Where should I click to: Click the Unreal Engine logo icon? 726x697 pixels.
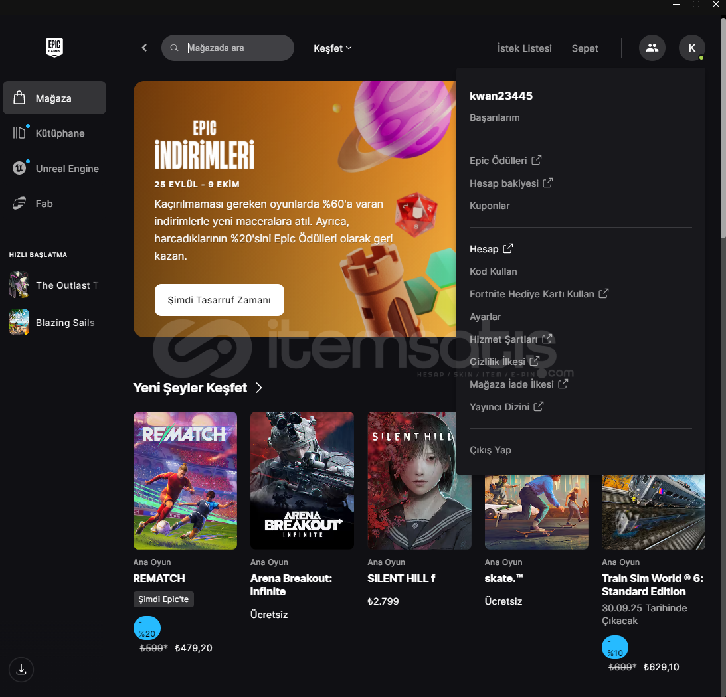[19, 168]
